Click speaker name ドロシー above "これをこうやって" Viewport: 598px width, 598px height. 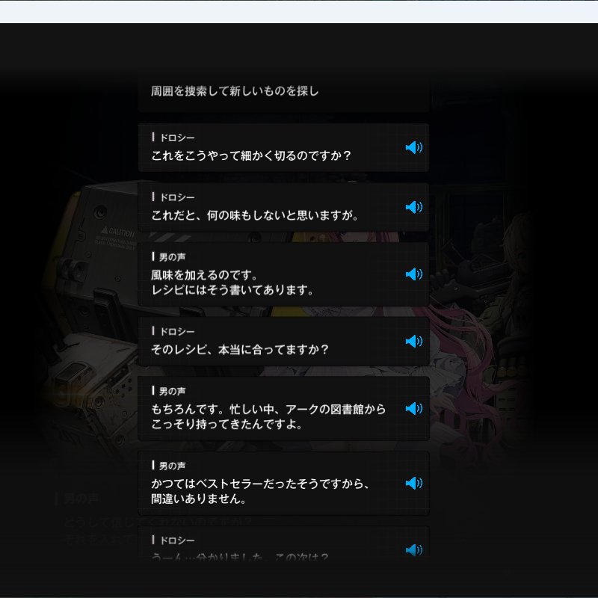(177, 138)
